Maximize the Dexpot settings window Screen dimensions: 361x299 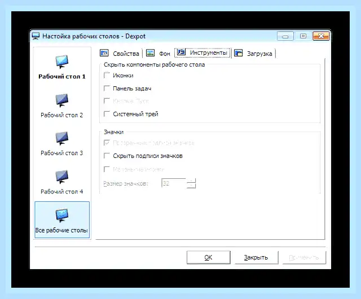tap(303, 36)
